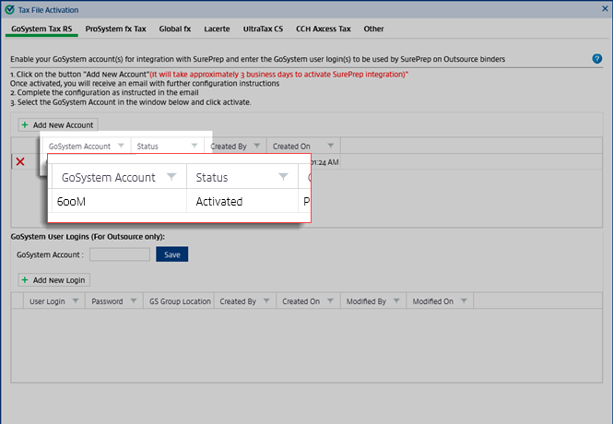Click the Add New Account button
613x424 pixels.
(57, 124)
